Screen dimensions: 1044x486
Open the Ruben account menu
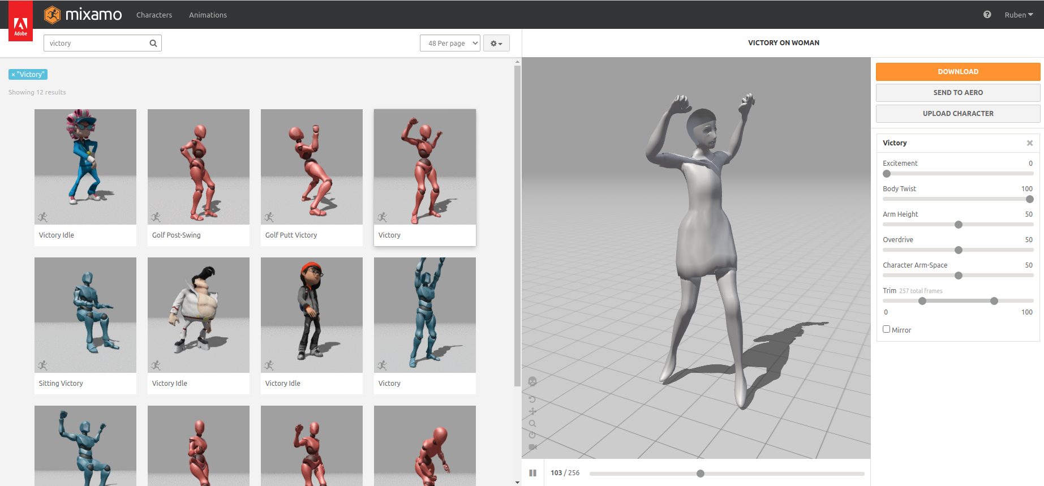click(x=1019, y=15)
